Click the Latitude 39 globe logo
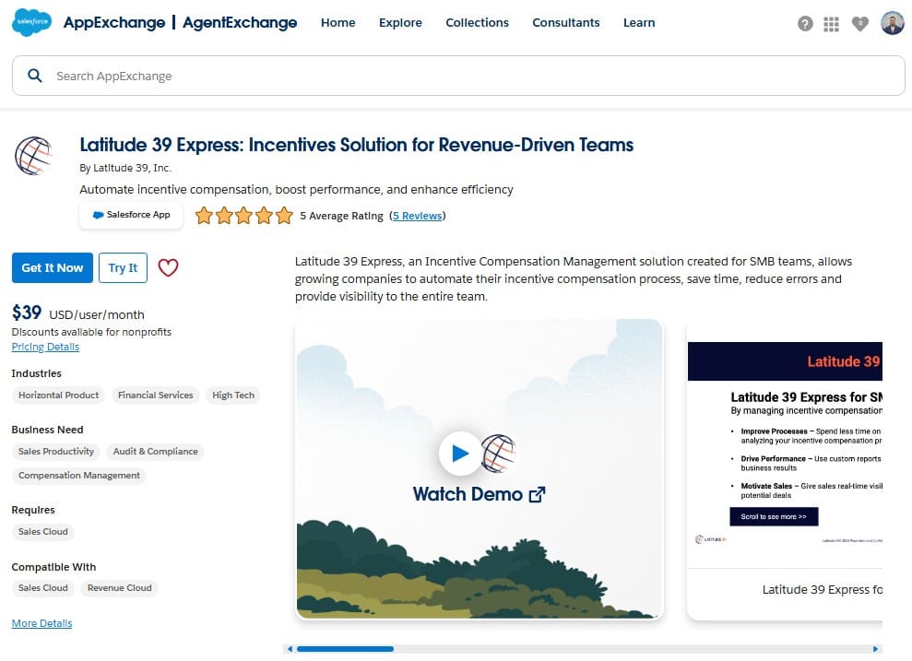Viewport: 912px width, 661px height. pos(34,156)
